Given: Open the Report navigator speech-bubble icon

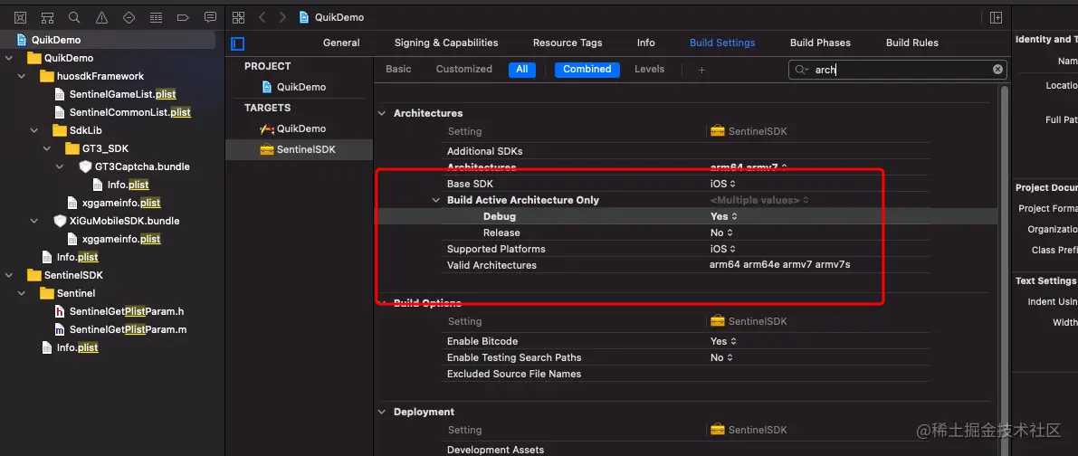Looking at the screenshot, I should tap(210, 17).
